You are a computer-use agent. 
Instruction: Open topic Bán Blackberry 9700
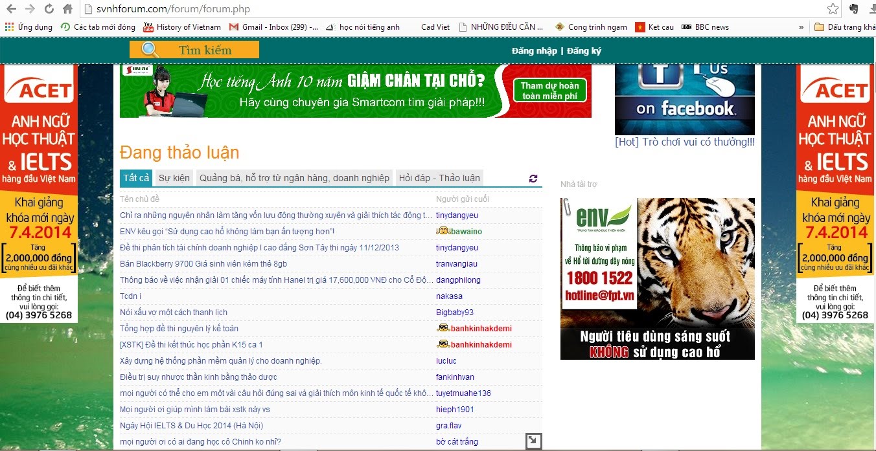pyautogui.click(x=203, y=264)
